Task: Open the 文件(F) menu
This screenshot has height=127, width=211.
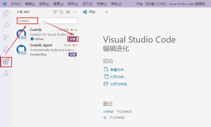Action: point(16,4)
